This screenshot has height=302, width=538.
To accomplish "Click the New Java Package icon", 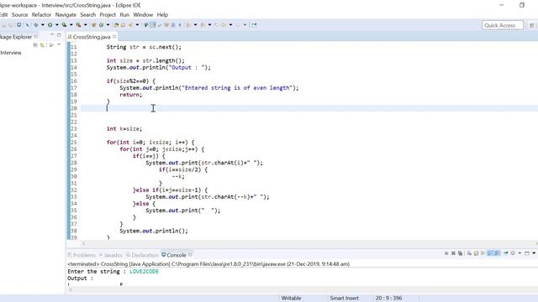I will coord(93,25).
